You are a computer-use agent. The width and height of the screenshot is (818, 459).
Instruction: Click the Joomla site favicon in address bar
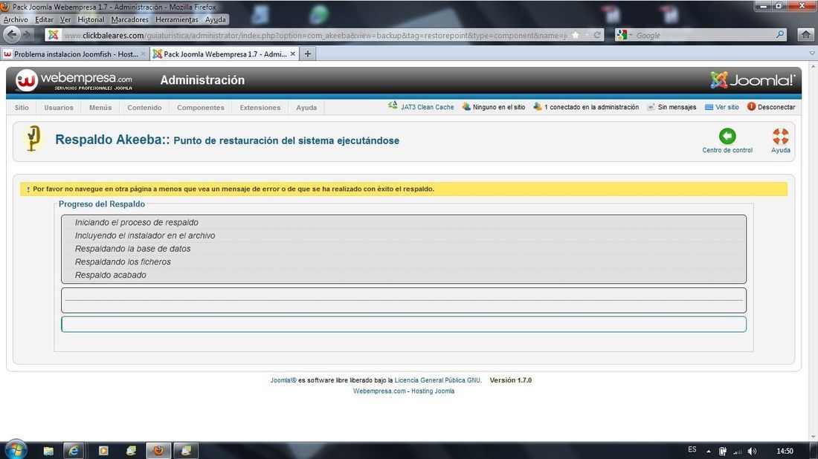click(53, 35)
